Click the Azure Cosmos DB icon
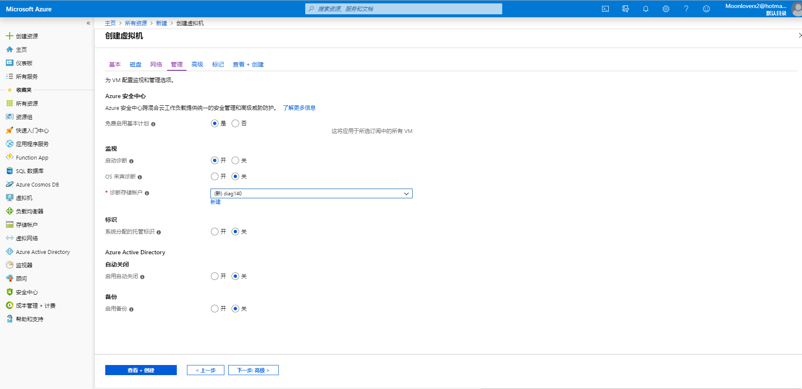Image resolution: width=802 pixels, height=389 pixels. tap(9, 184)
